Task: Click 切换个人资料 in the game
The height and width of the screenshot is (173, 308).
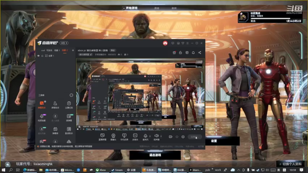Action: [290, 164]
